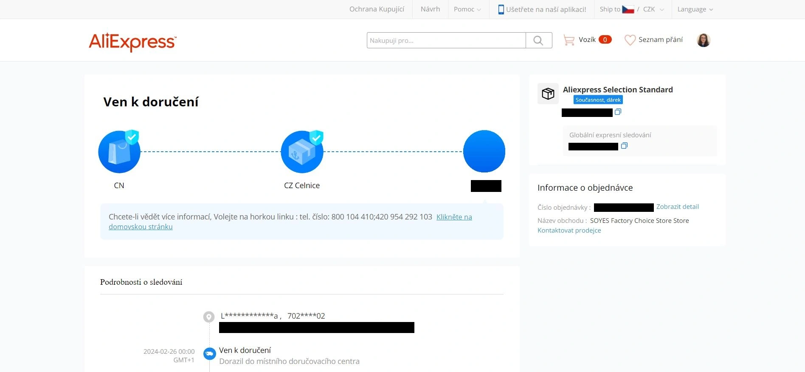The width and height of the screenshot is (805, 372).
Task: Open the user profile avatar
Action: coord(704,40)
